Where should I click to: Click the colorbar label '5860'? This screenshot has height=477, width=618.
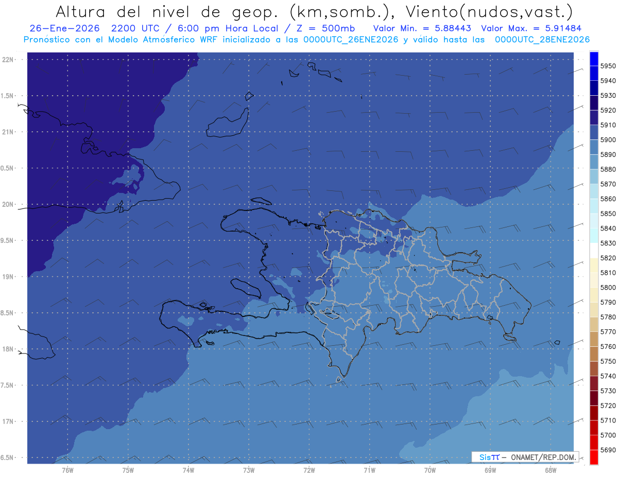608,199
